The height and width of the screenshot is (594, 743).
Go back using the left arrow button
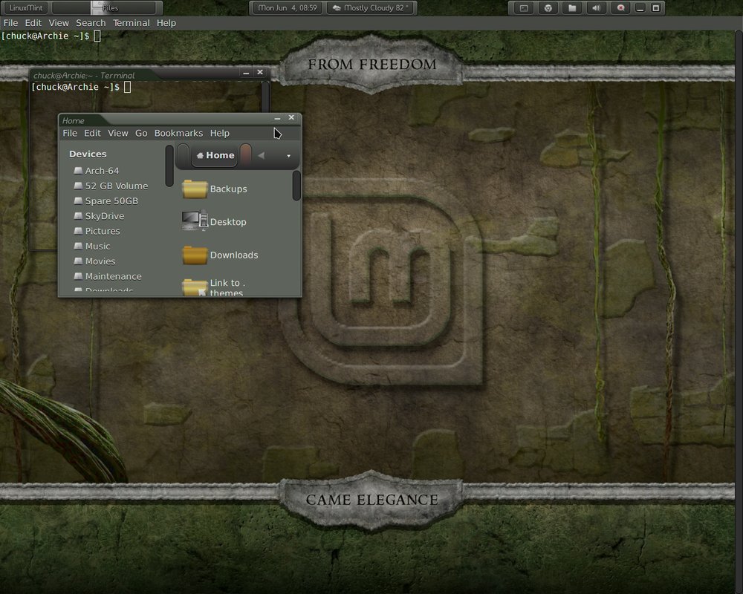(x=261, y=155)
